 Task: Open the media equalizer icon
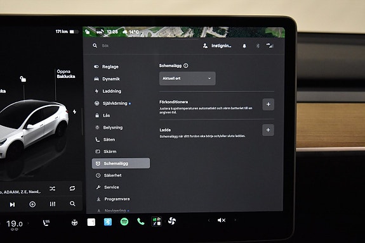tap(53, 204)
